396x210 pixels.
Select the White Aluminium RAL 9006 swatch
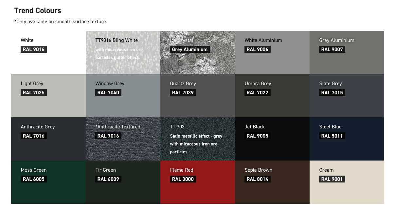coord(272,52)
